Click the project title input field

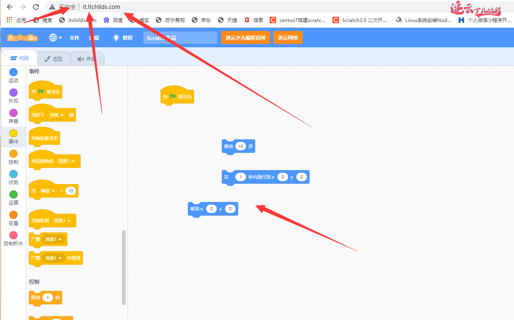click(180, 38)
